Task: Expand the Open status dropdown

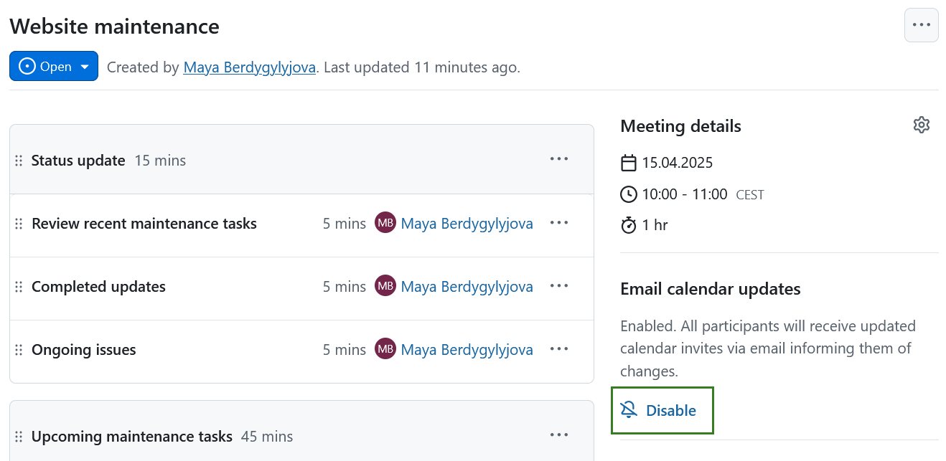Action: coord(54,67)
